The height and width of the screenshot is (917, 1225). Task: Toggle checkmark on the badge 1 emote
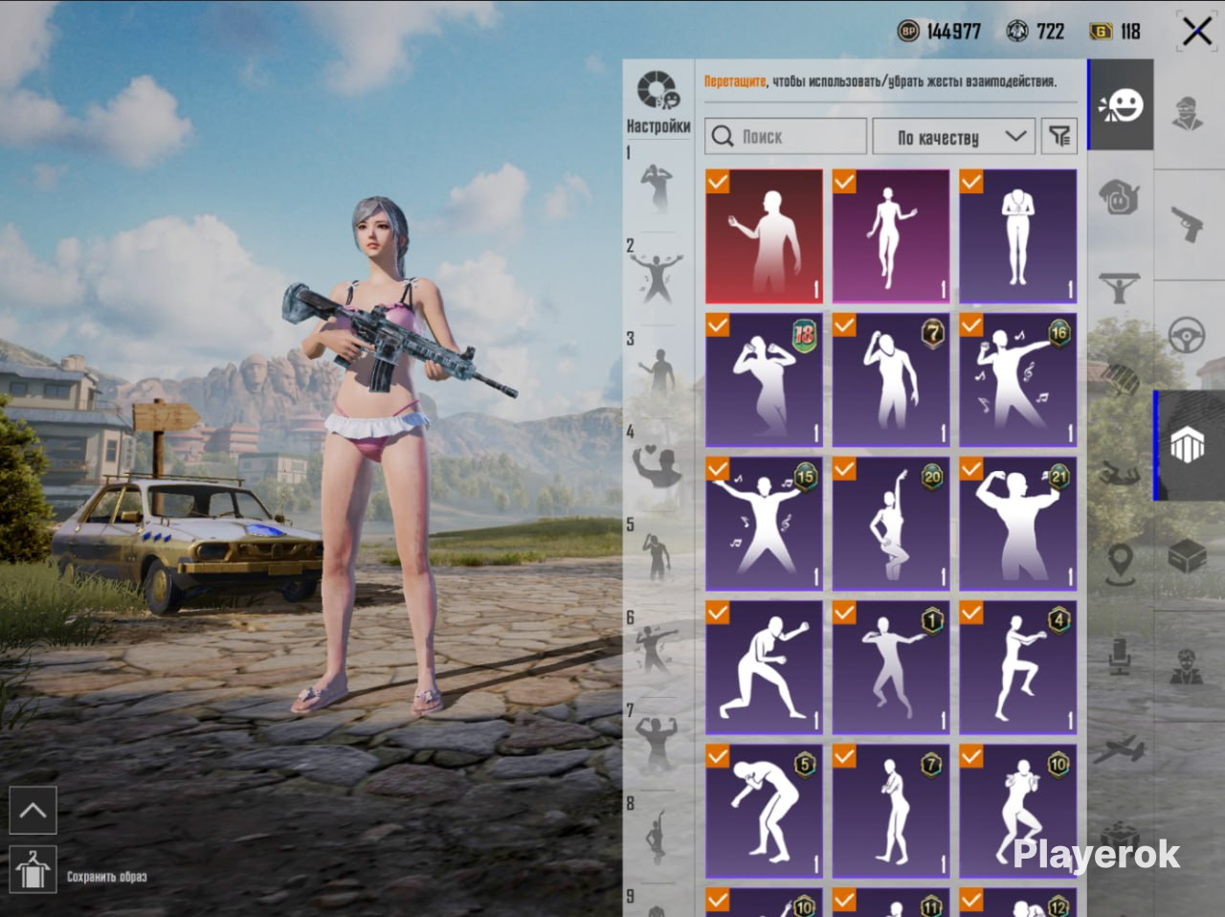tap(845, 613)
